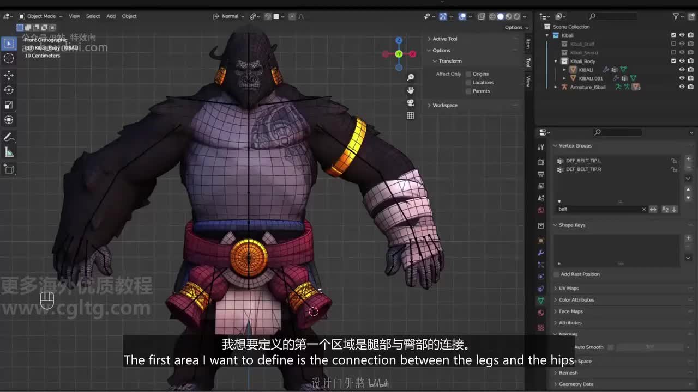Select the Annotate tool
Image resolution: width=698 pixels, height=392 pixels.
click(9, 137)
